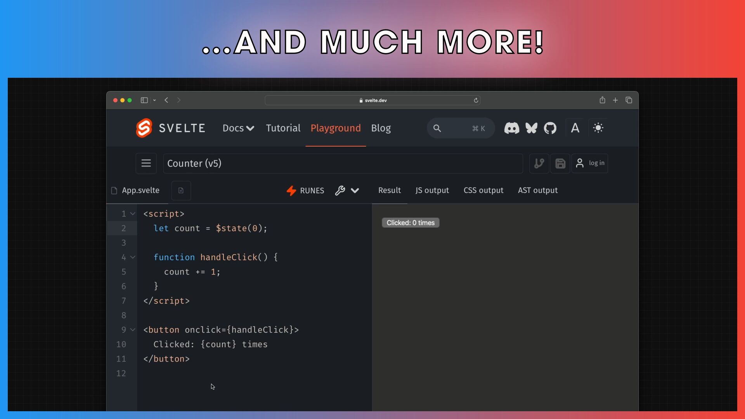Viewport: 745px width, 419px height.
Task: Open the GitHub repository icon
Action: (x=550, y=128)
